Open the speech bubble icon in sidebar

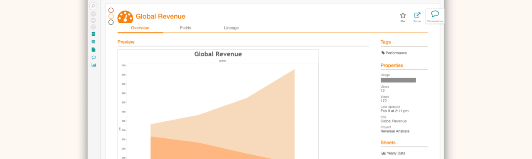tap(94, 58)
